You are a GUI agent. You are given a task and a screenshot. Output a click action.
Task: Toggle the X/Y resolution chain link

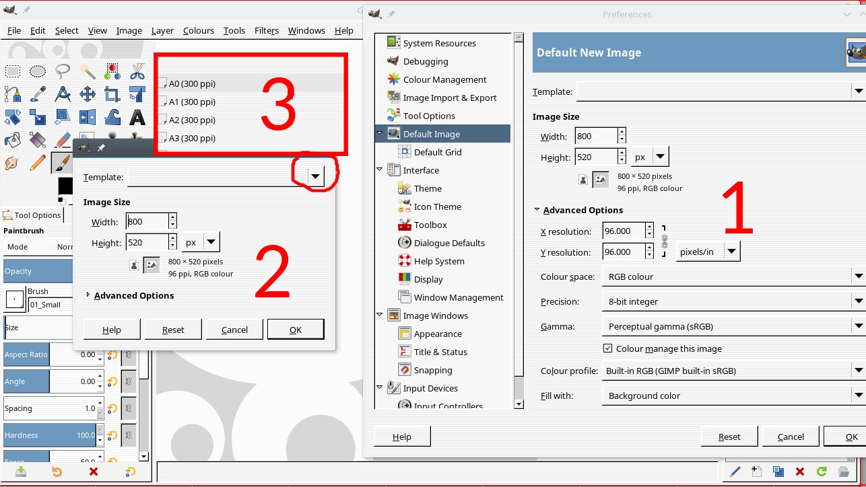(x=664, y=241)
